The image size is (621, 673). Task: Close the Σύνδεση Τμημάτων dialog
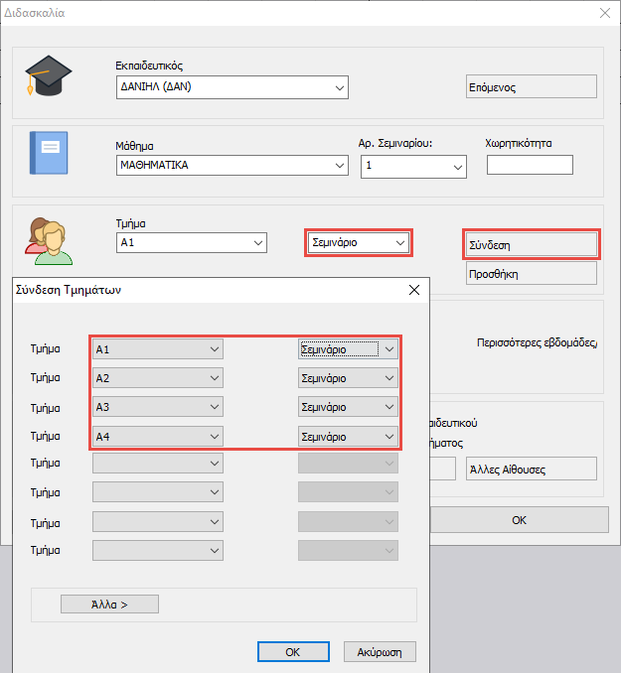coord(414,291)
